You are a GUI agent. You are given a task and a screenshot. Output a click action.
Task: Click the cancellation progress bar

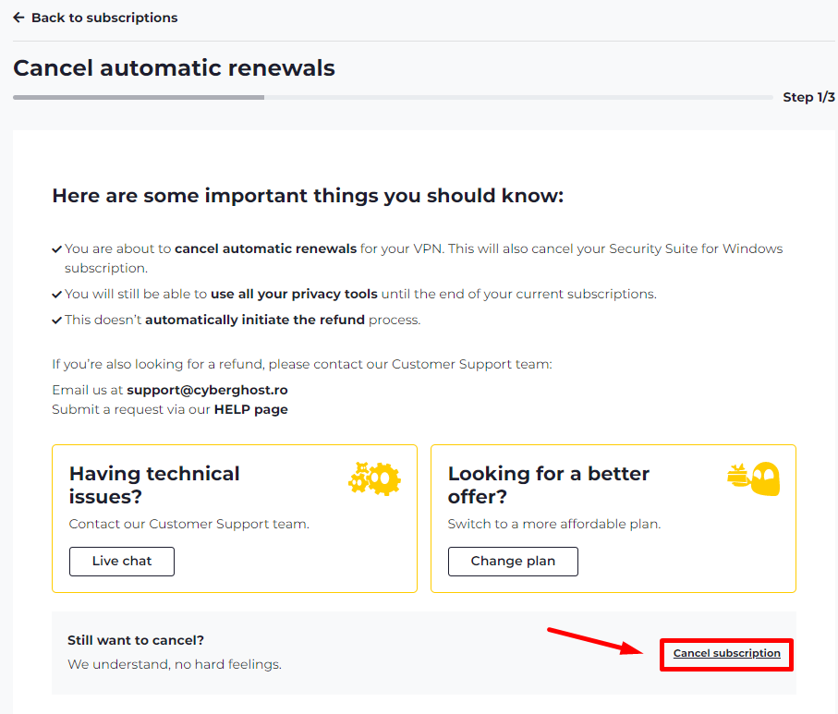coord(393,97)
